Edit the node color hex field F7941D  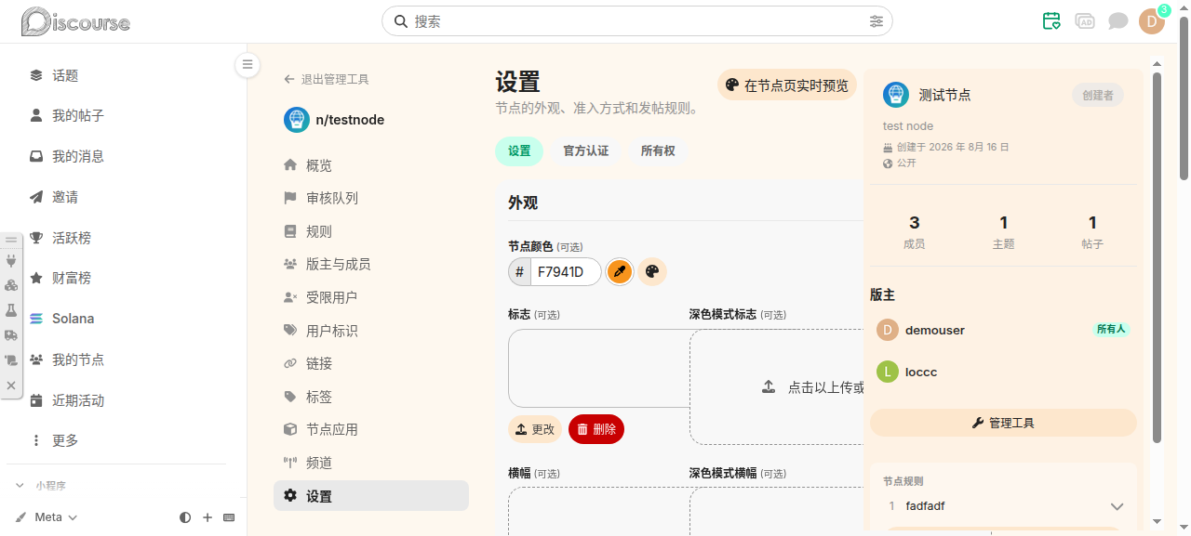[566, 272]
